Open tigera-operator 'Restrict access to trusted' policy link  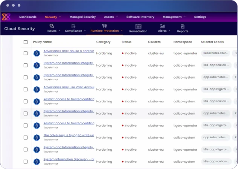click(x=69, y=123)
